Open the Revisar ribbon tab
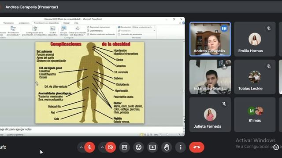 (67, 23)
